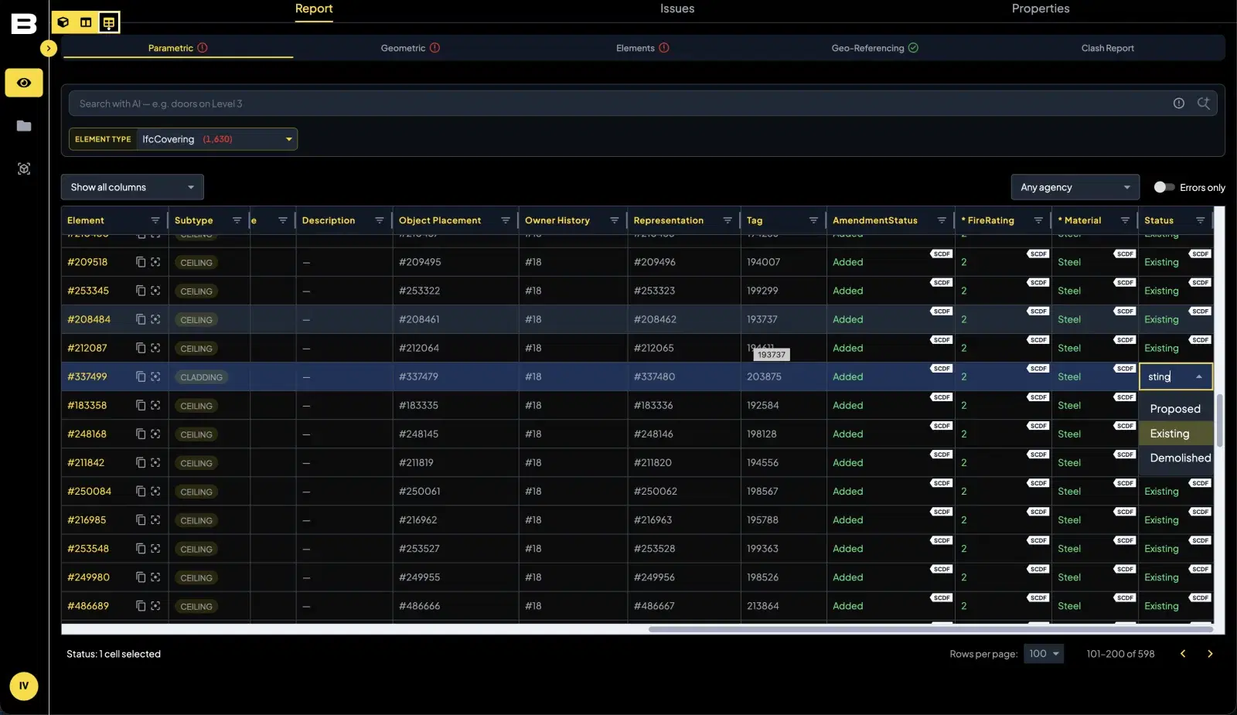Select Proposed from the status list
The height and width of the screenshot is (715, 1237).
tap(1175, 409)
